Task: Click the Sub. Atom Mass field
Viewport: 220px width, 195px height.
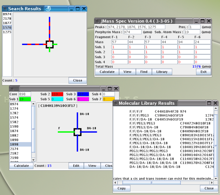Action: (x=192, y=32)
